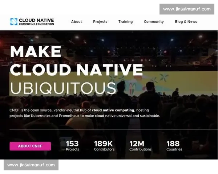Open Blog & News section
The width and height of the screenshot is (218, 174).
coord(186,22)
